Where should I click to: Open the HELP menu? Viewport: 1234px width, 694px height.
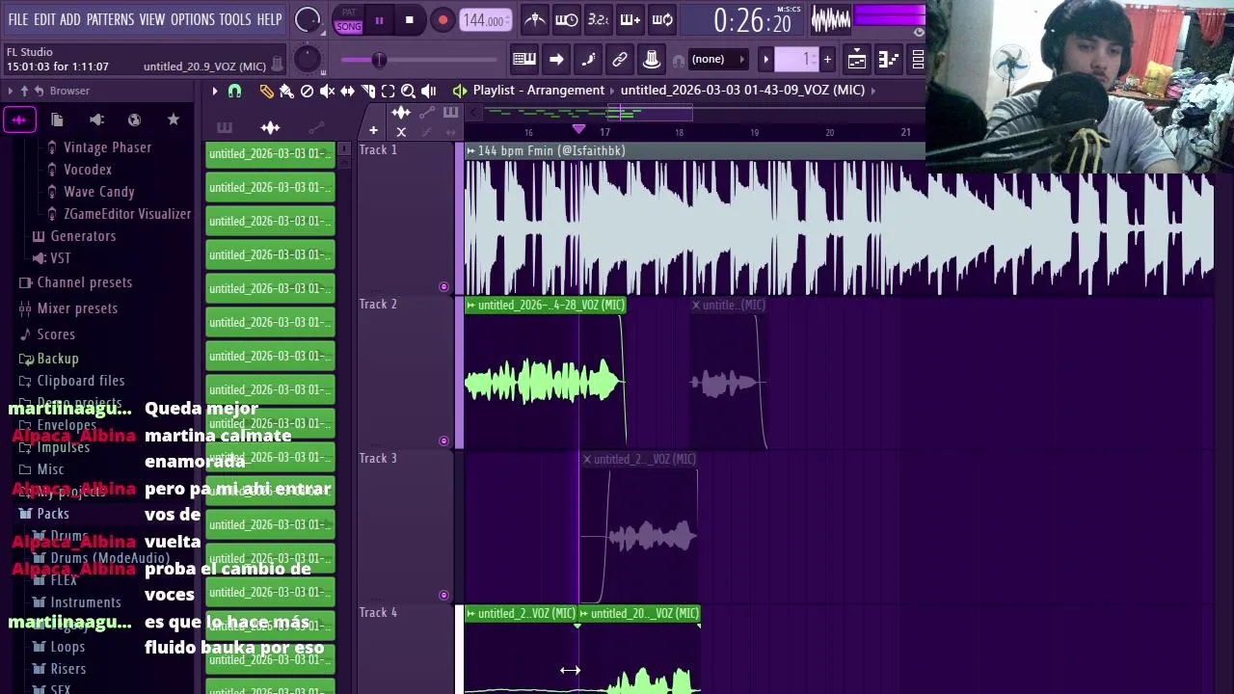[x=269, y=19]
